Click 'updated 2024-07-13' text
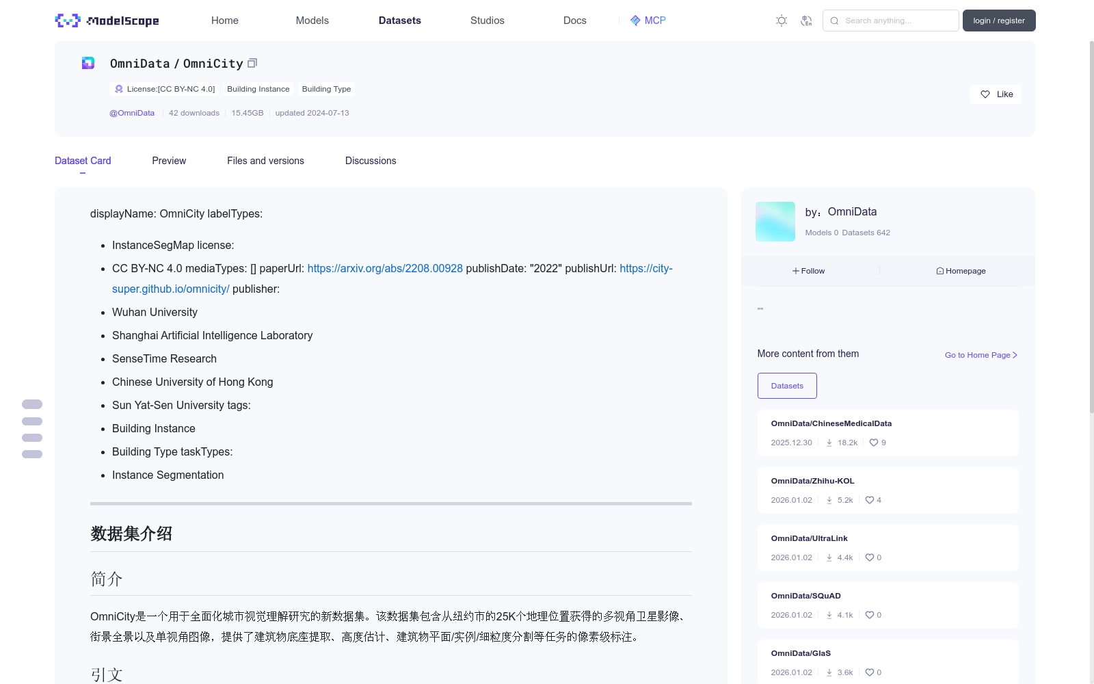Image resolution: width=1094 pixels, height=684 pixels. tap(312, 113)
